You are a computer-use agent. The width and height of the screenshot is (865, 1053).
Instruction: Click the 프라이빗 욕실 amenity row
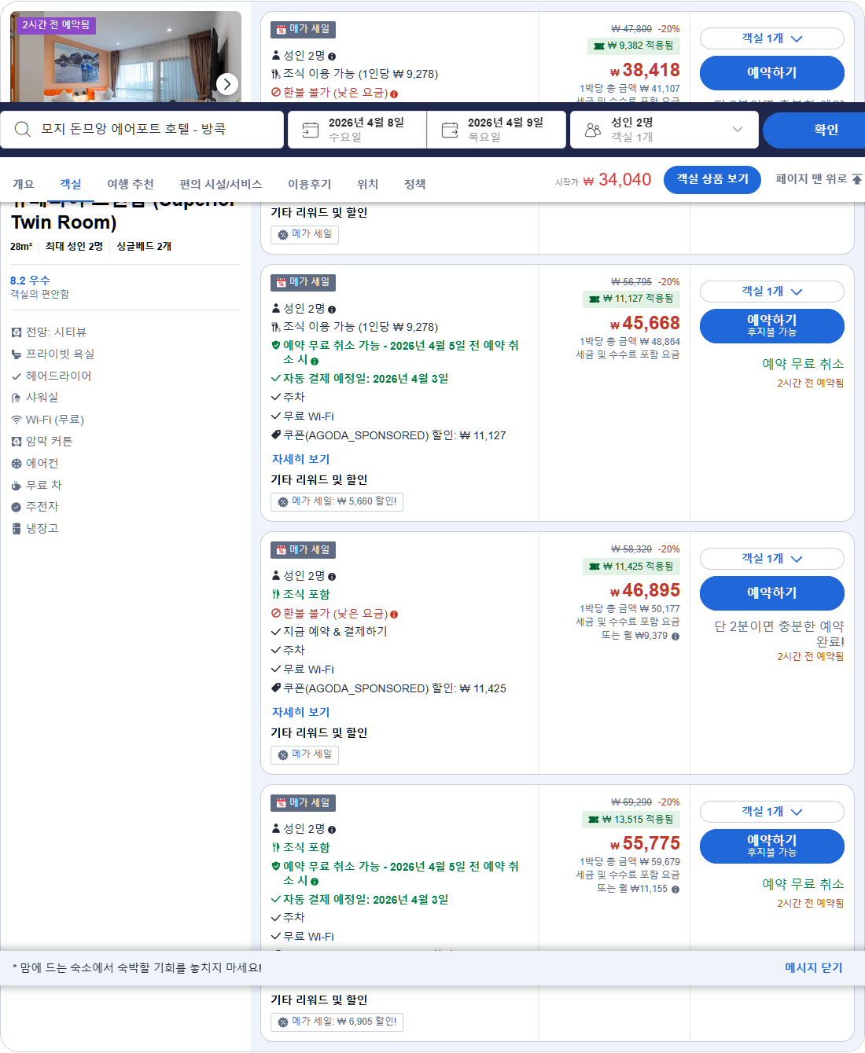(52, 354)
